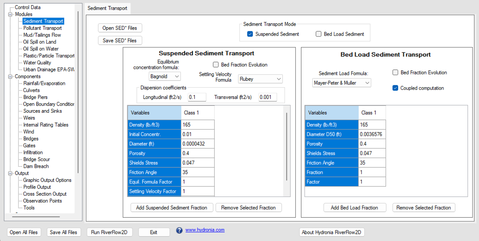Image resolution: width=479 pixels, height=241 pixels.
Task: Open the www.hydronia.com link
Action: (205, 230)
